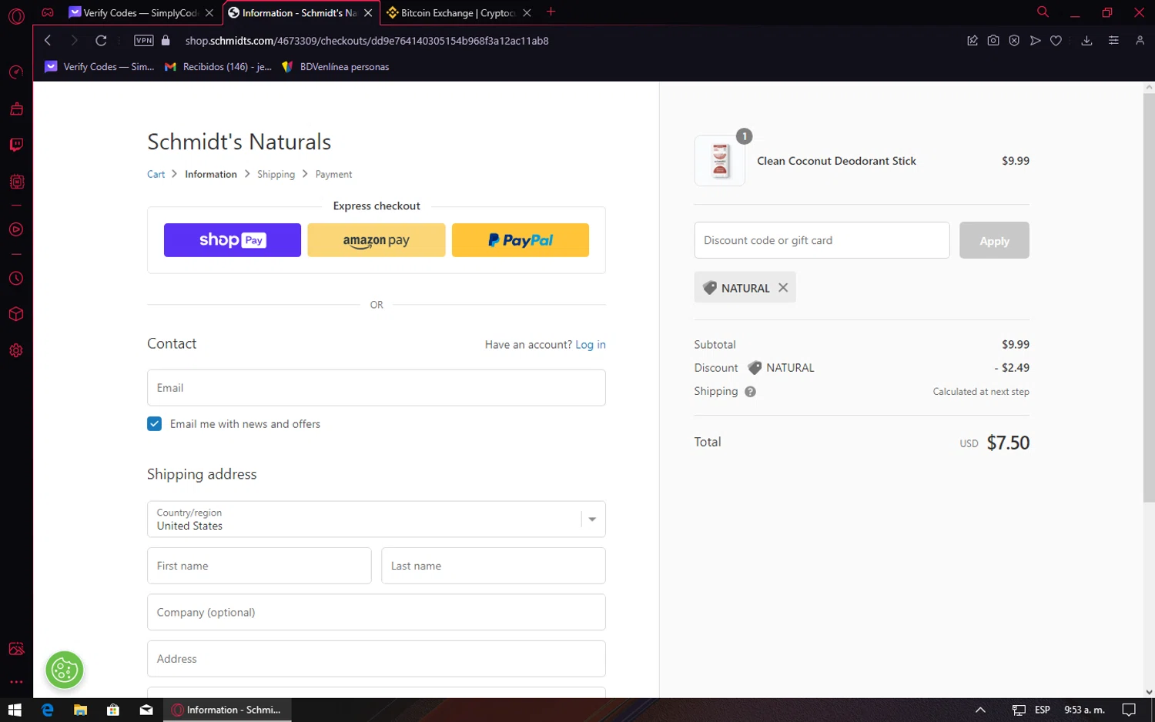Click the padlock site info icon
This screenshot has height=722, width=1155.
coord(166,41)
